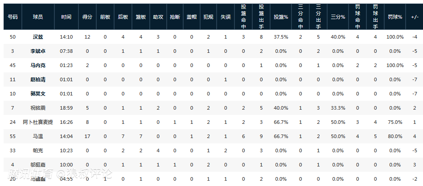Select the 助攻 column header

158,17
